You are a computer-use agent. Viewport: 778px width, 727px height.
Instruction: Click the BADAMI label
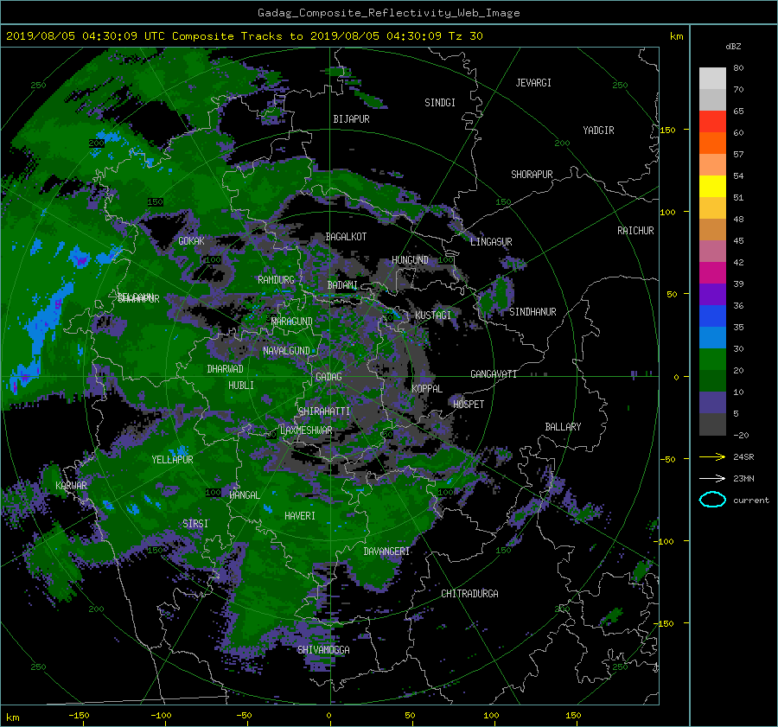tap(342, 285)
